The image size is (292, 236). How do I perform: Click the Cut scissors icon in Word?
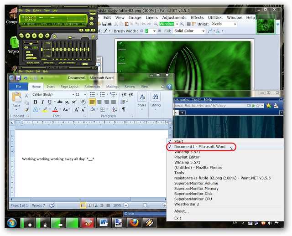click(26, 95)
